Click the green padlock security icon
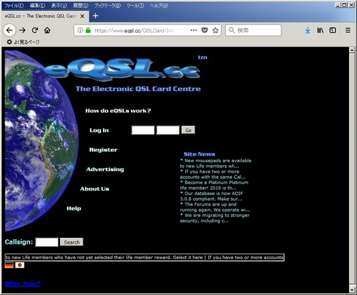The height and width of the screenshot is (295, 357). click(x=88, y=30)
